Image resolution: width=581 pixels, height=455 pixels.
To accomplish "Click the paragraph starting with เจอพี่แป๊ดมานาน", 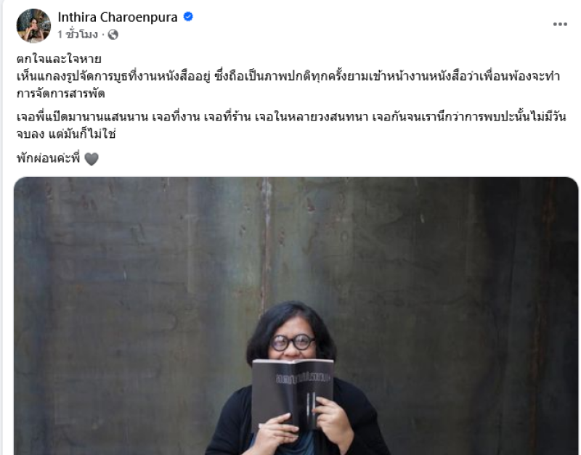I will [x=291, y=125].
